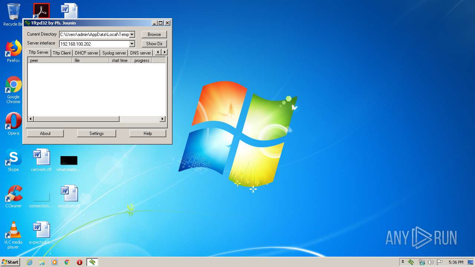Click the Tftpd32 title bar icon
Screen dimensions: 475x267
(27, 23)
